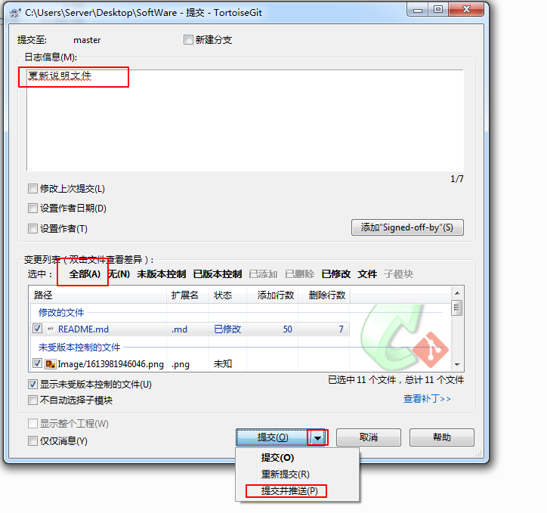Click inside the 日志信息 message box

click(x=246, y=120)
